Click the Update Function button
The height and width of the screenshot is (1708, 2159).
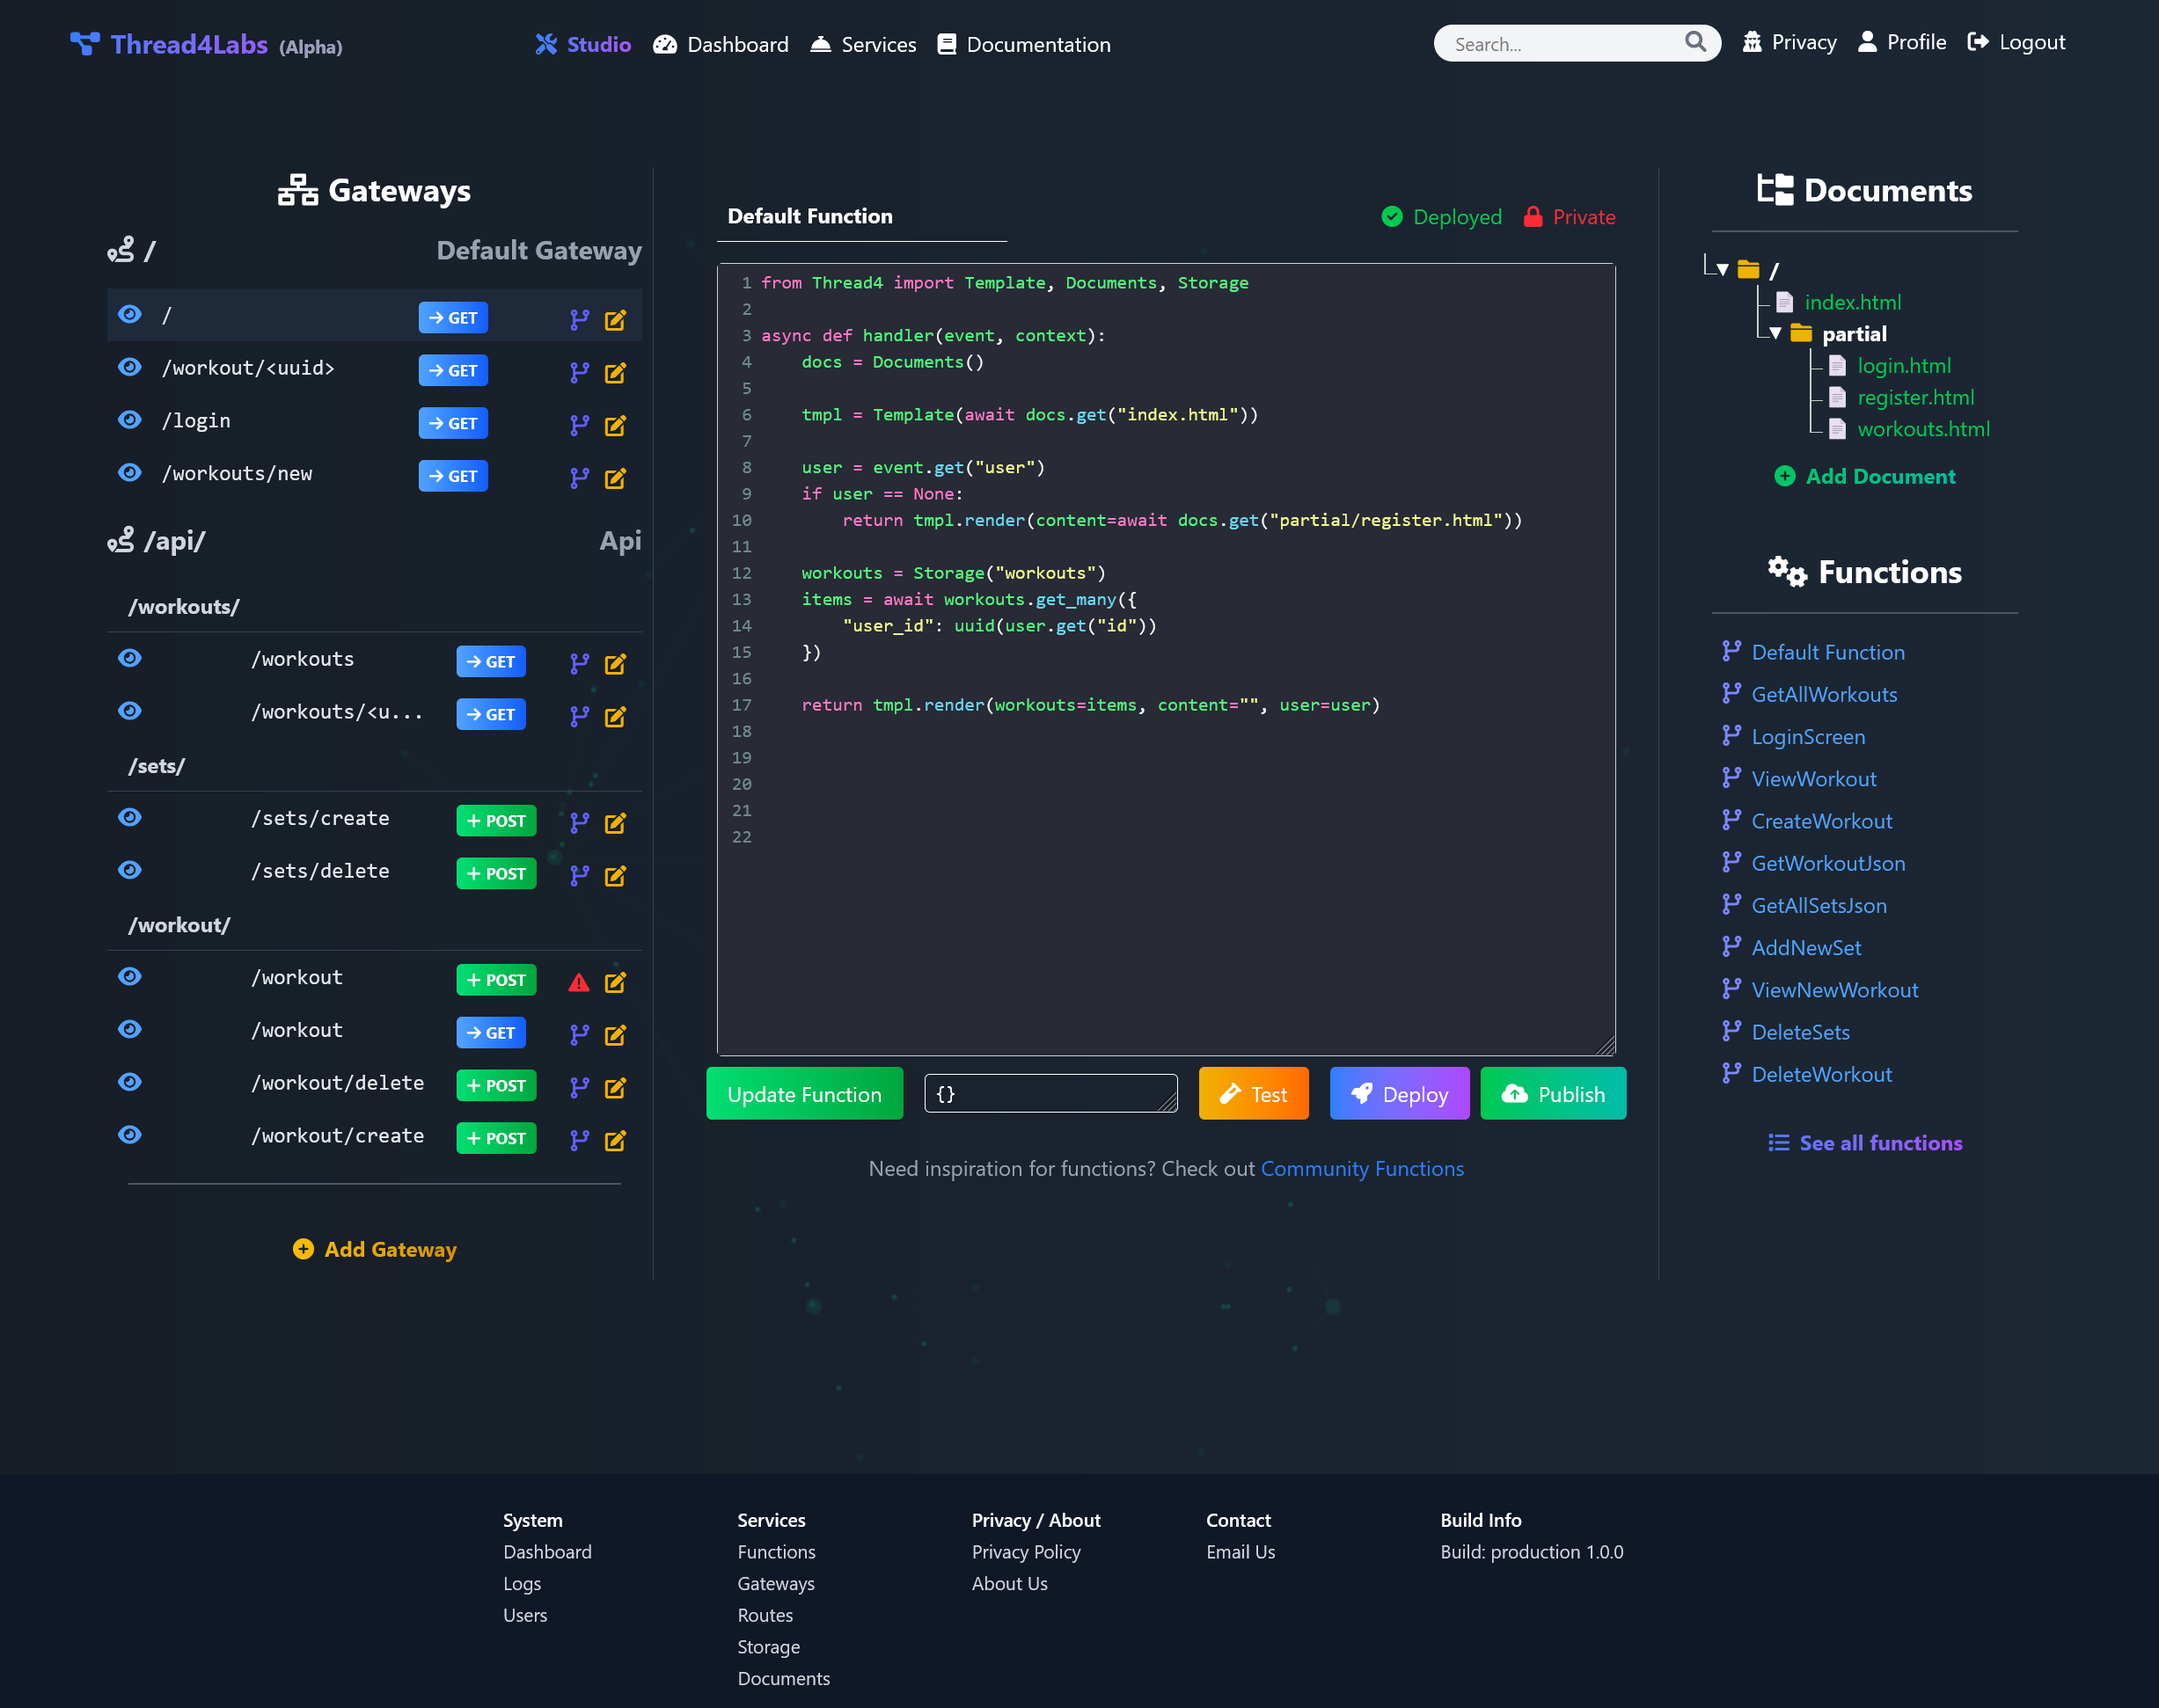[804, 1094]
